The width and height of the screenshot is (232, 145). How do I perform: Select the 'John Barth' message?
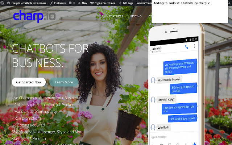pyautogui.click(x=163, y=127)
